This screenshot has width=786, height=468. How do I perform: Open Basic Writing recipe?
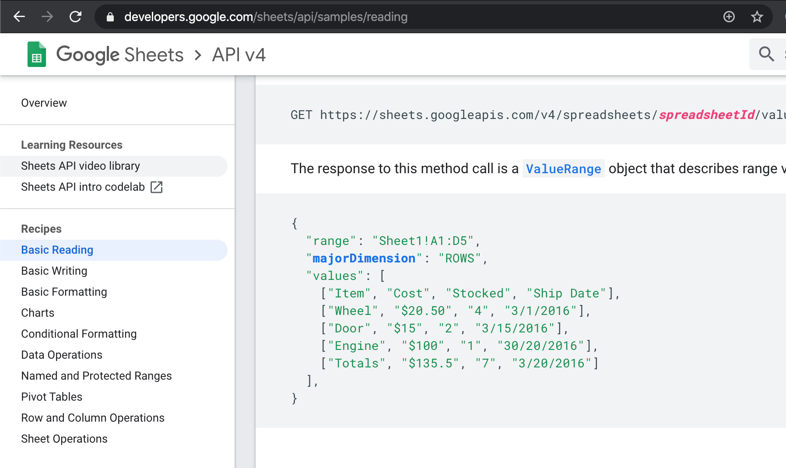click(54, 271)
